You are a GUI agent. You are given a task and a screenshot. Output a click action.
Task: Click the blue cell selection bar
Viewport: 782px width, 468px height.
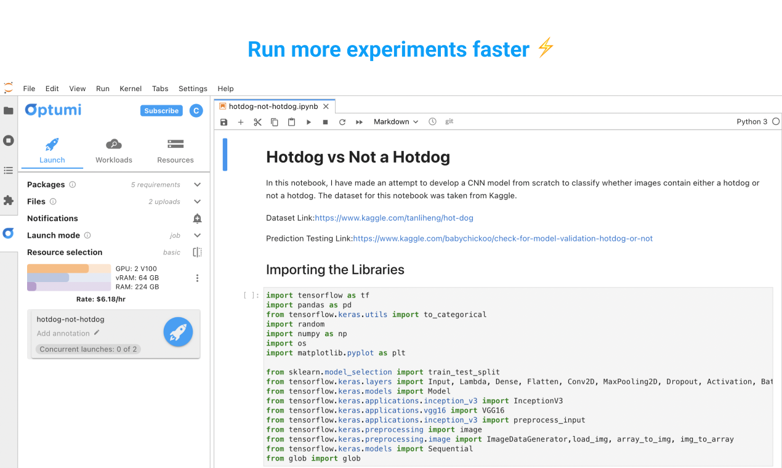(x=225, y=155)
